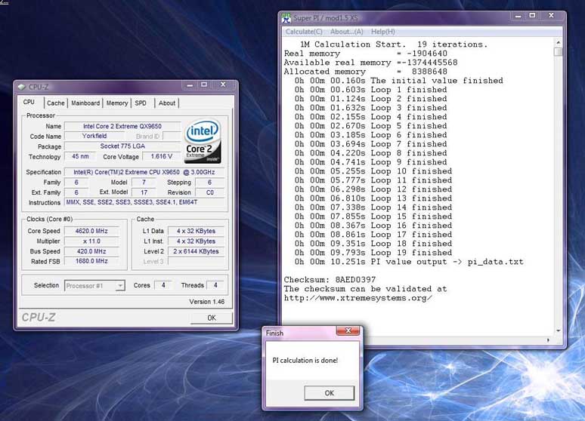Screen dimensions: 585x421
Task: Open the Memory tab in CPU-Z
Action: point(117,103)
